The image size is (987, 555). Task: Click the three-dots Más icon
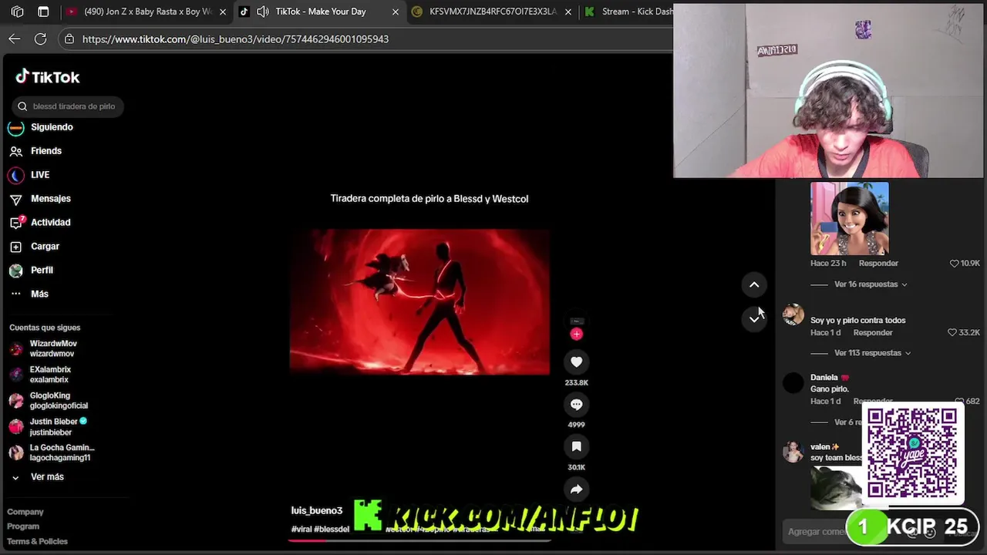tap(15, 294)
